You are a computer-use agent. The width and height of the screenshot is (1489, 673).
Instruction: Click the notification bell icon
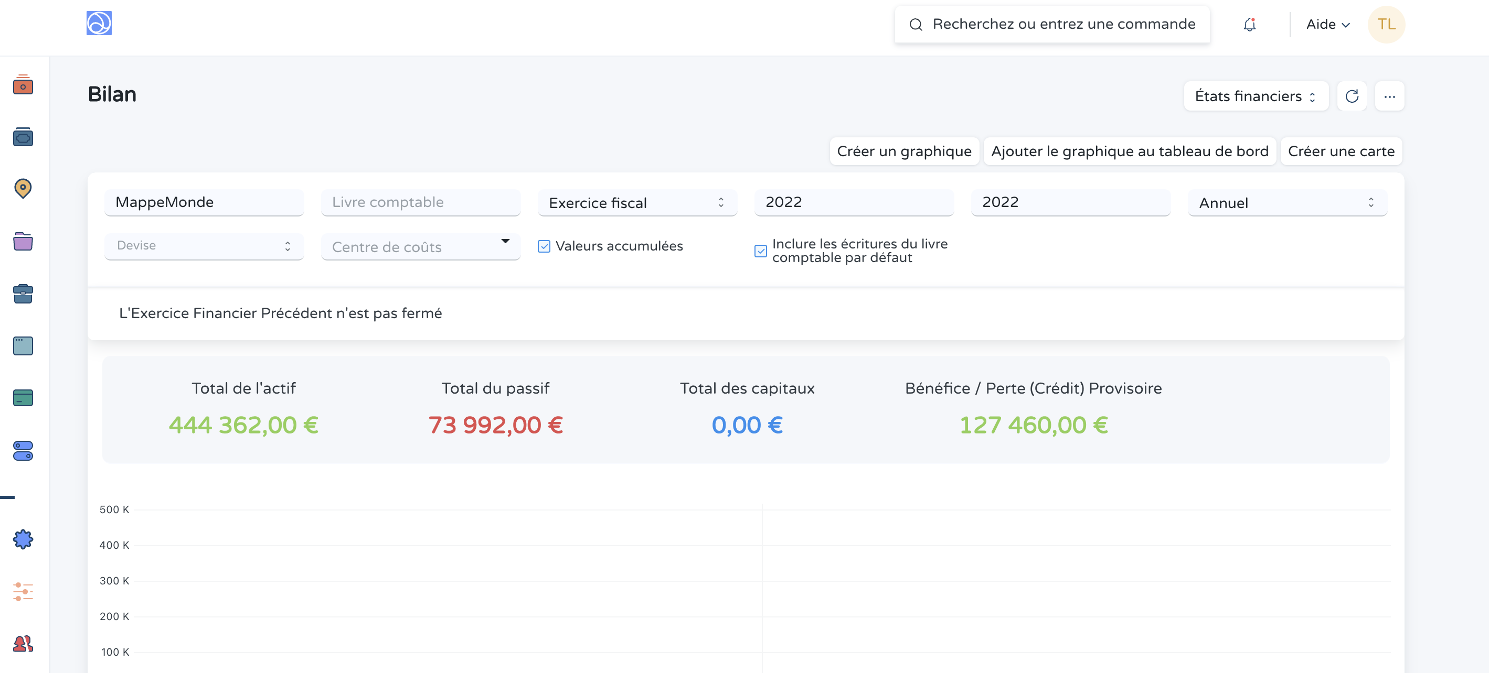[1249, 24]
